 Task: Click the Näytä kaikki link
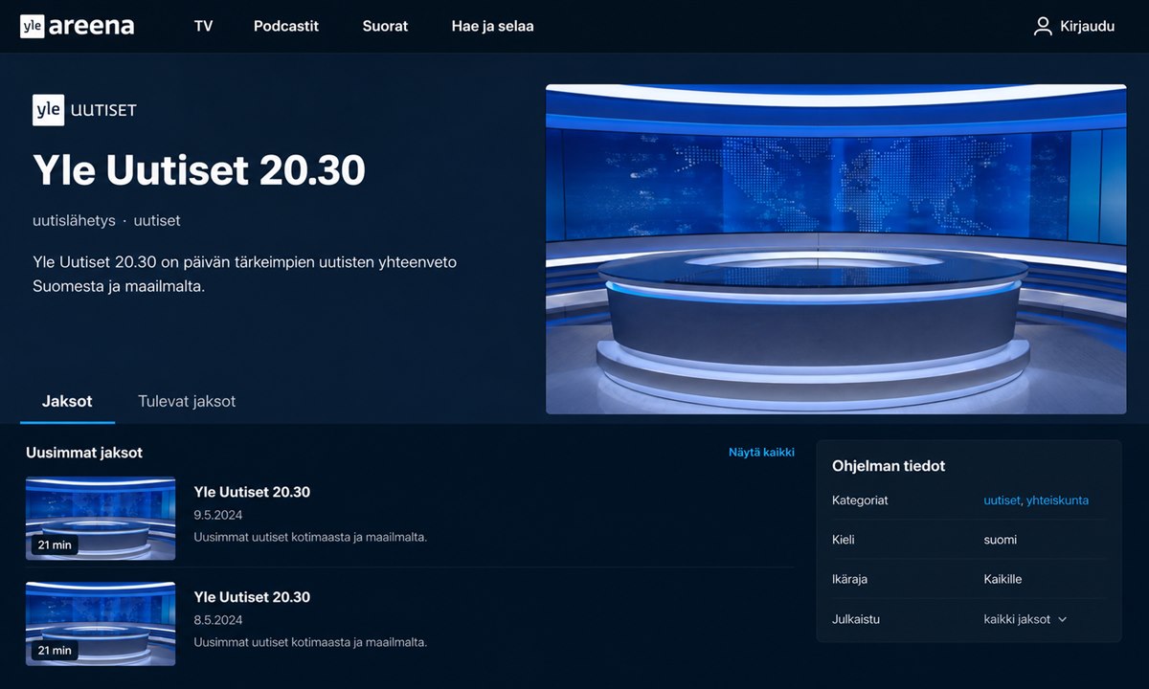coord(761,453)
